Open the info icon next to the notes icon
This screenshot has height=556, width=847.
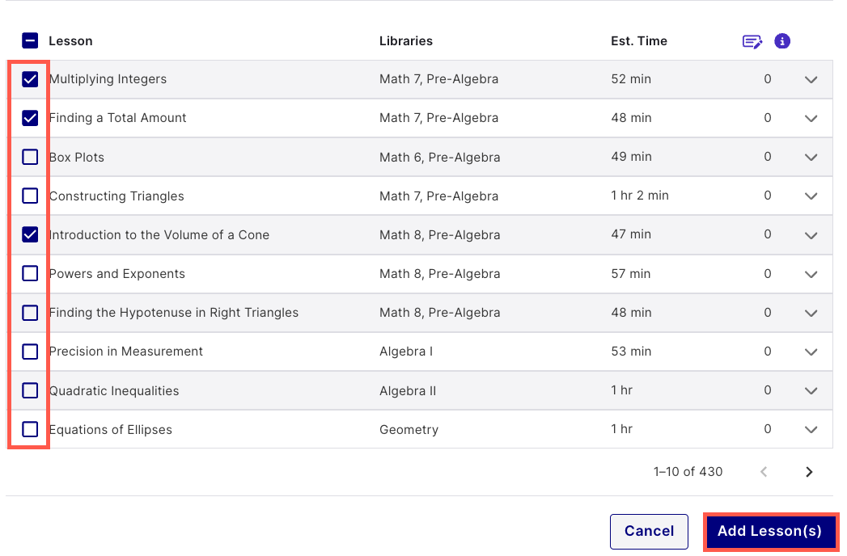(781, 41)
